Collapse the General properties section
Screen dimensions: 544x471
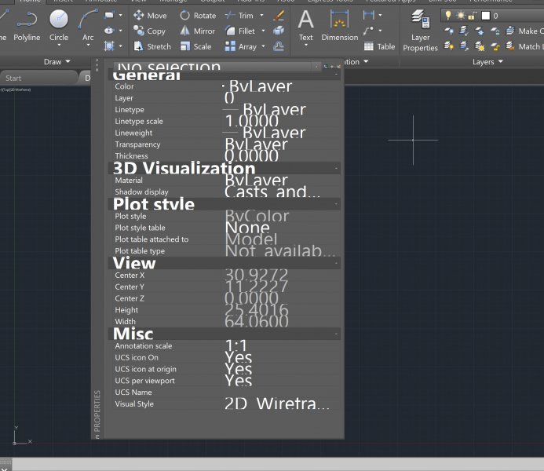coord(336,75)
